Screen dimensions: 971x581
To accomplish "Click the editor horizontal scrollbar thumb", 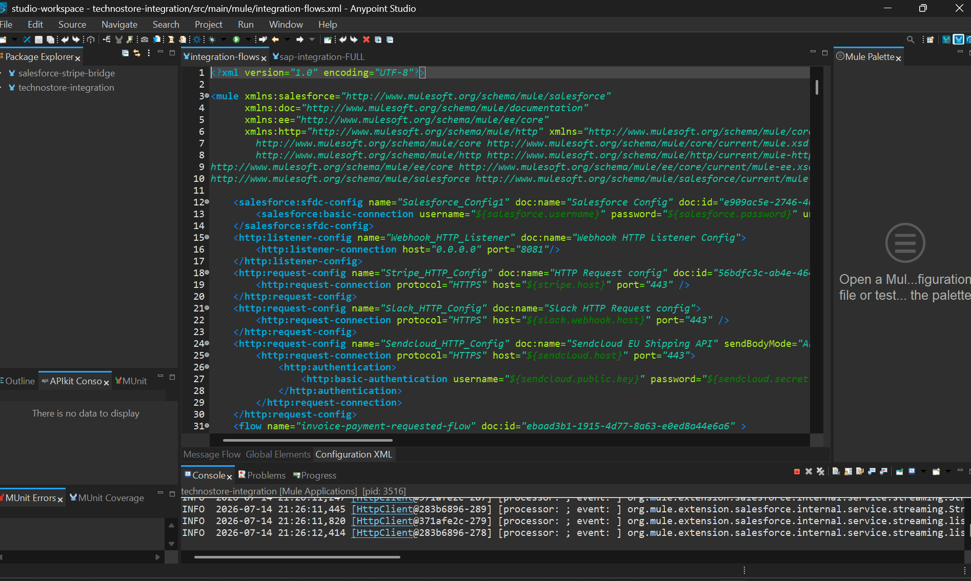I will click(x=308, y=440).
